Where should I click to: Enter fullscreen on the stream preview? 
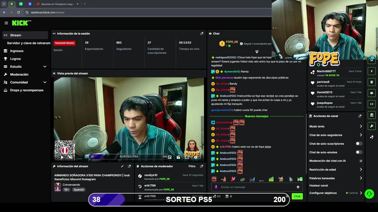pos(187,157)
